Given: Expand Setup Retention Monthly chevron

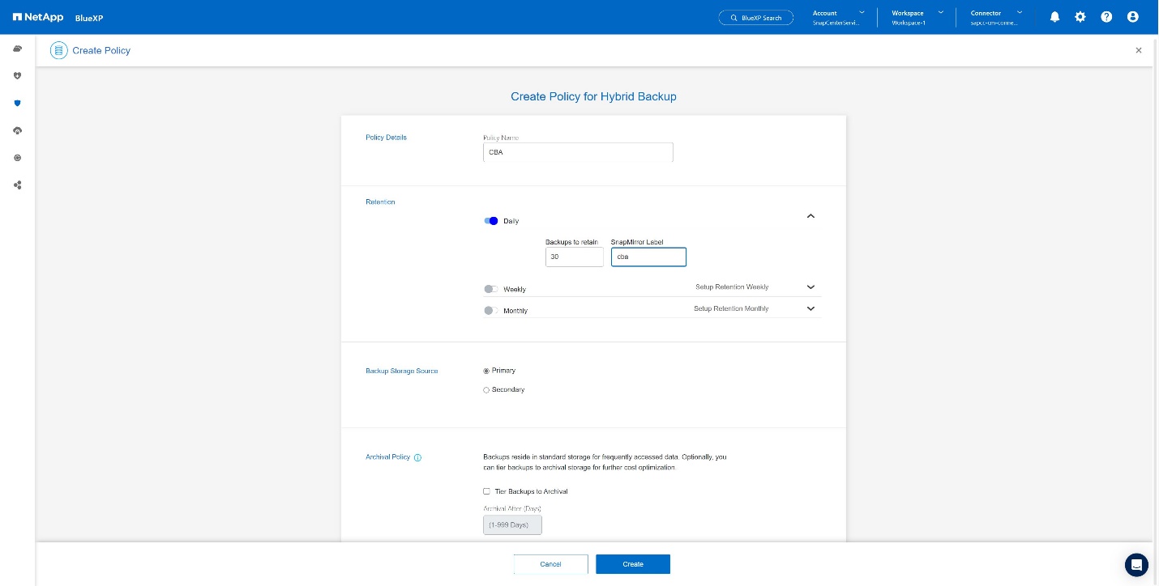Looking at the screenshot, I should [x=810, y=308].
